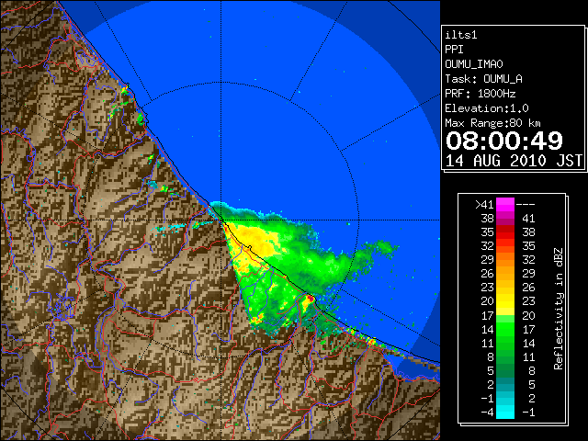Screen dimensions: 588x441
Task: Click the "-4" legend value
Action: pos(487,412)
